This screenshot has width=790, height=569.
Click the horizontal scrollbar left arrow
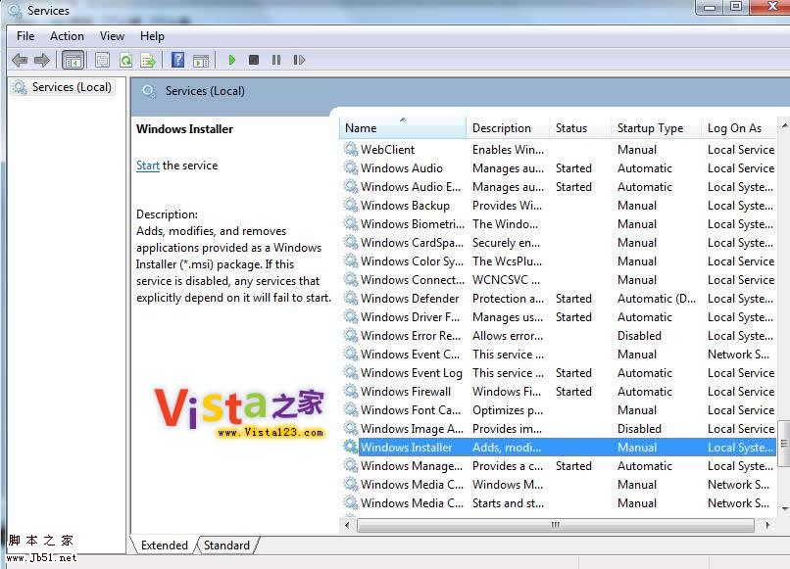[x=347, y=525]
